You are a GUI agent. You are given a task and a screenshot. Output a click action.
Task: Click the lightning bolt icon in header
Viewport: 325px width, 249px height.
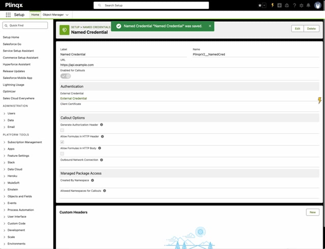coord(272,6)
